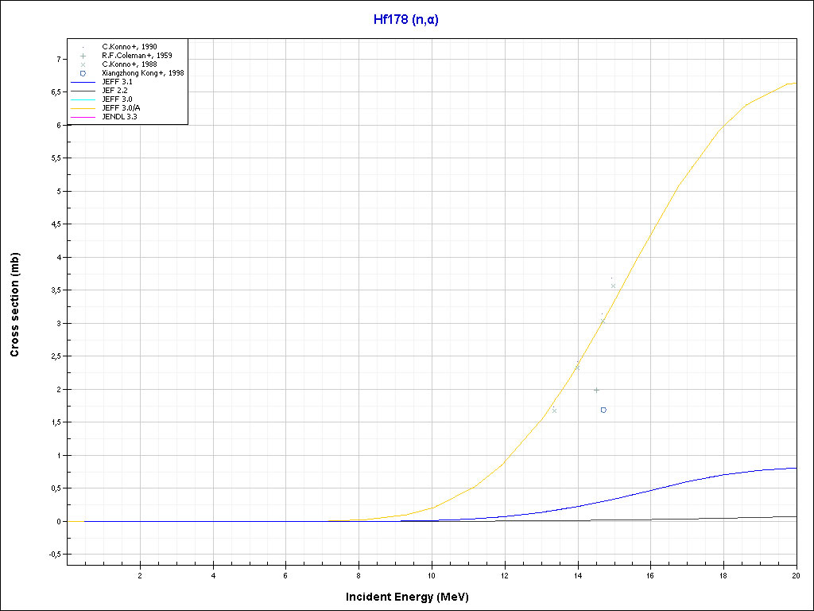Click the dot marker beside C.Konno+, 1990 in legend
Image resolution: width=814 pixels, height=611 pixels.
pyautogui.click(x=83, y=47)
